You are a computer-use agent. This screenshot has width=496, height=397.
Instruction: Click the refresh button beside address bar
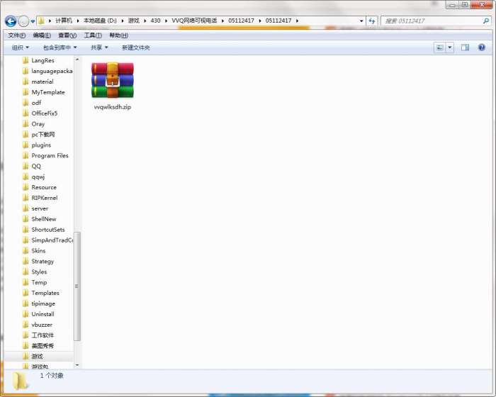[x=372, y=21]
